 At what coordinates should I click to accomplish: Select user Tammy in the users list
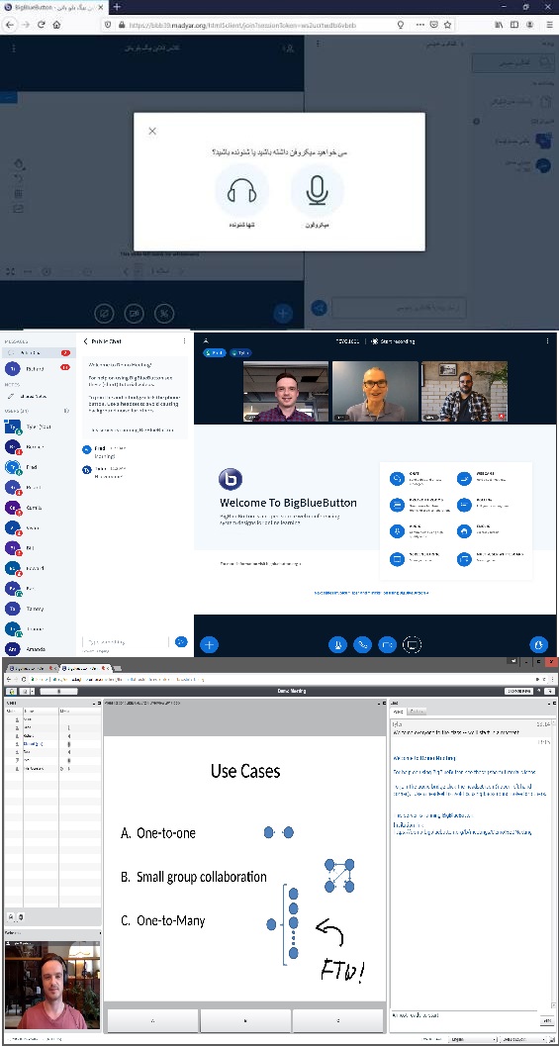[x=37, y=609]
